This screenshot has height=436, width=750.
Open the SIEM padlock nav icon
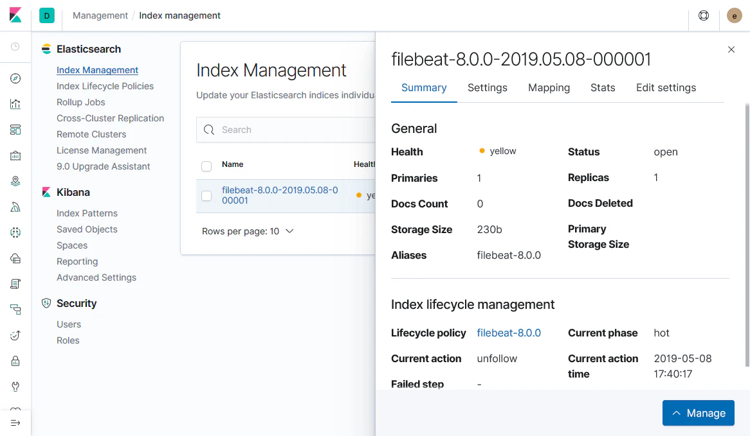[x=15, y=361]
